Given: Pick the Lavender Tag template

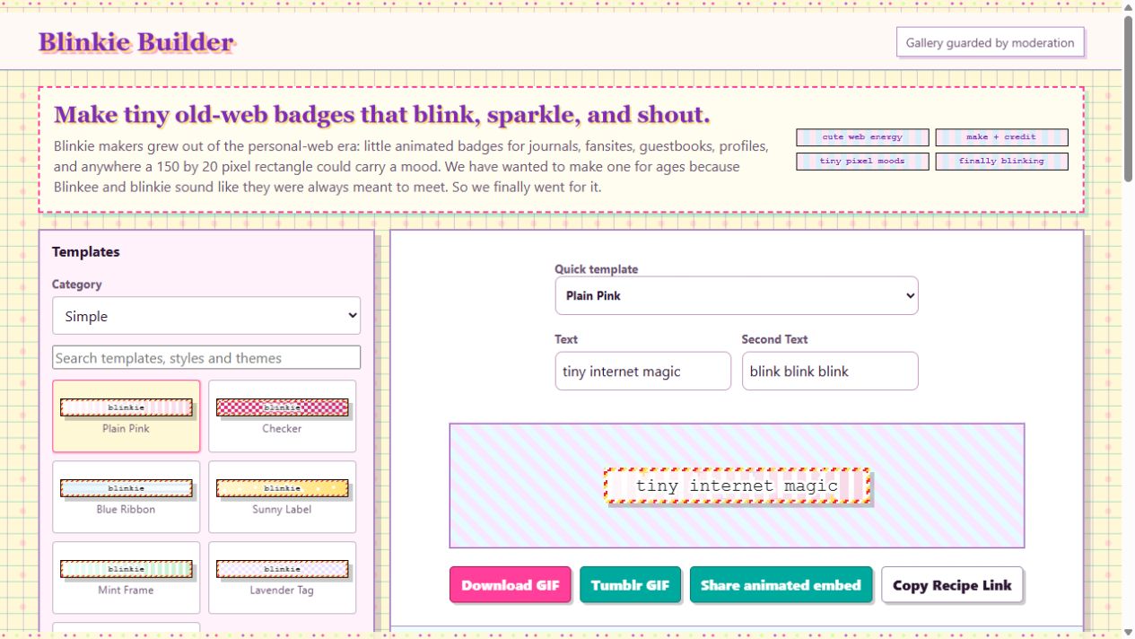Looking at the screenshot, I should (x=282, y=577).
